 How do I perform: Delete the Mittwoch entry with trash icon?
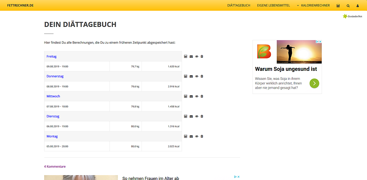click(202, 96)
